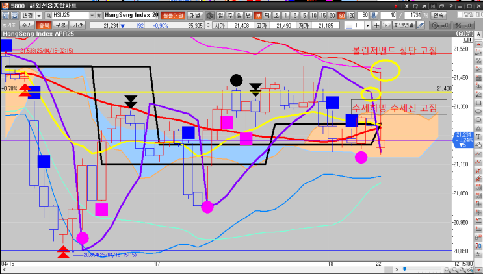The height and width of the screenshot is (274, 483).
Task: Click the small scale icon beside (60분)
Action: click(x=467, y=40)
